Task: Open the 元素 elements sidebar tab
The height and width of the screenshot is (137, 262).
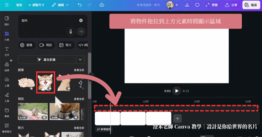Action: pyautogui.click(x=7, y=36)
